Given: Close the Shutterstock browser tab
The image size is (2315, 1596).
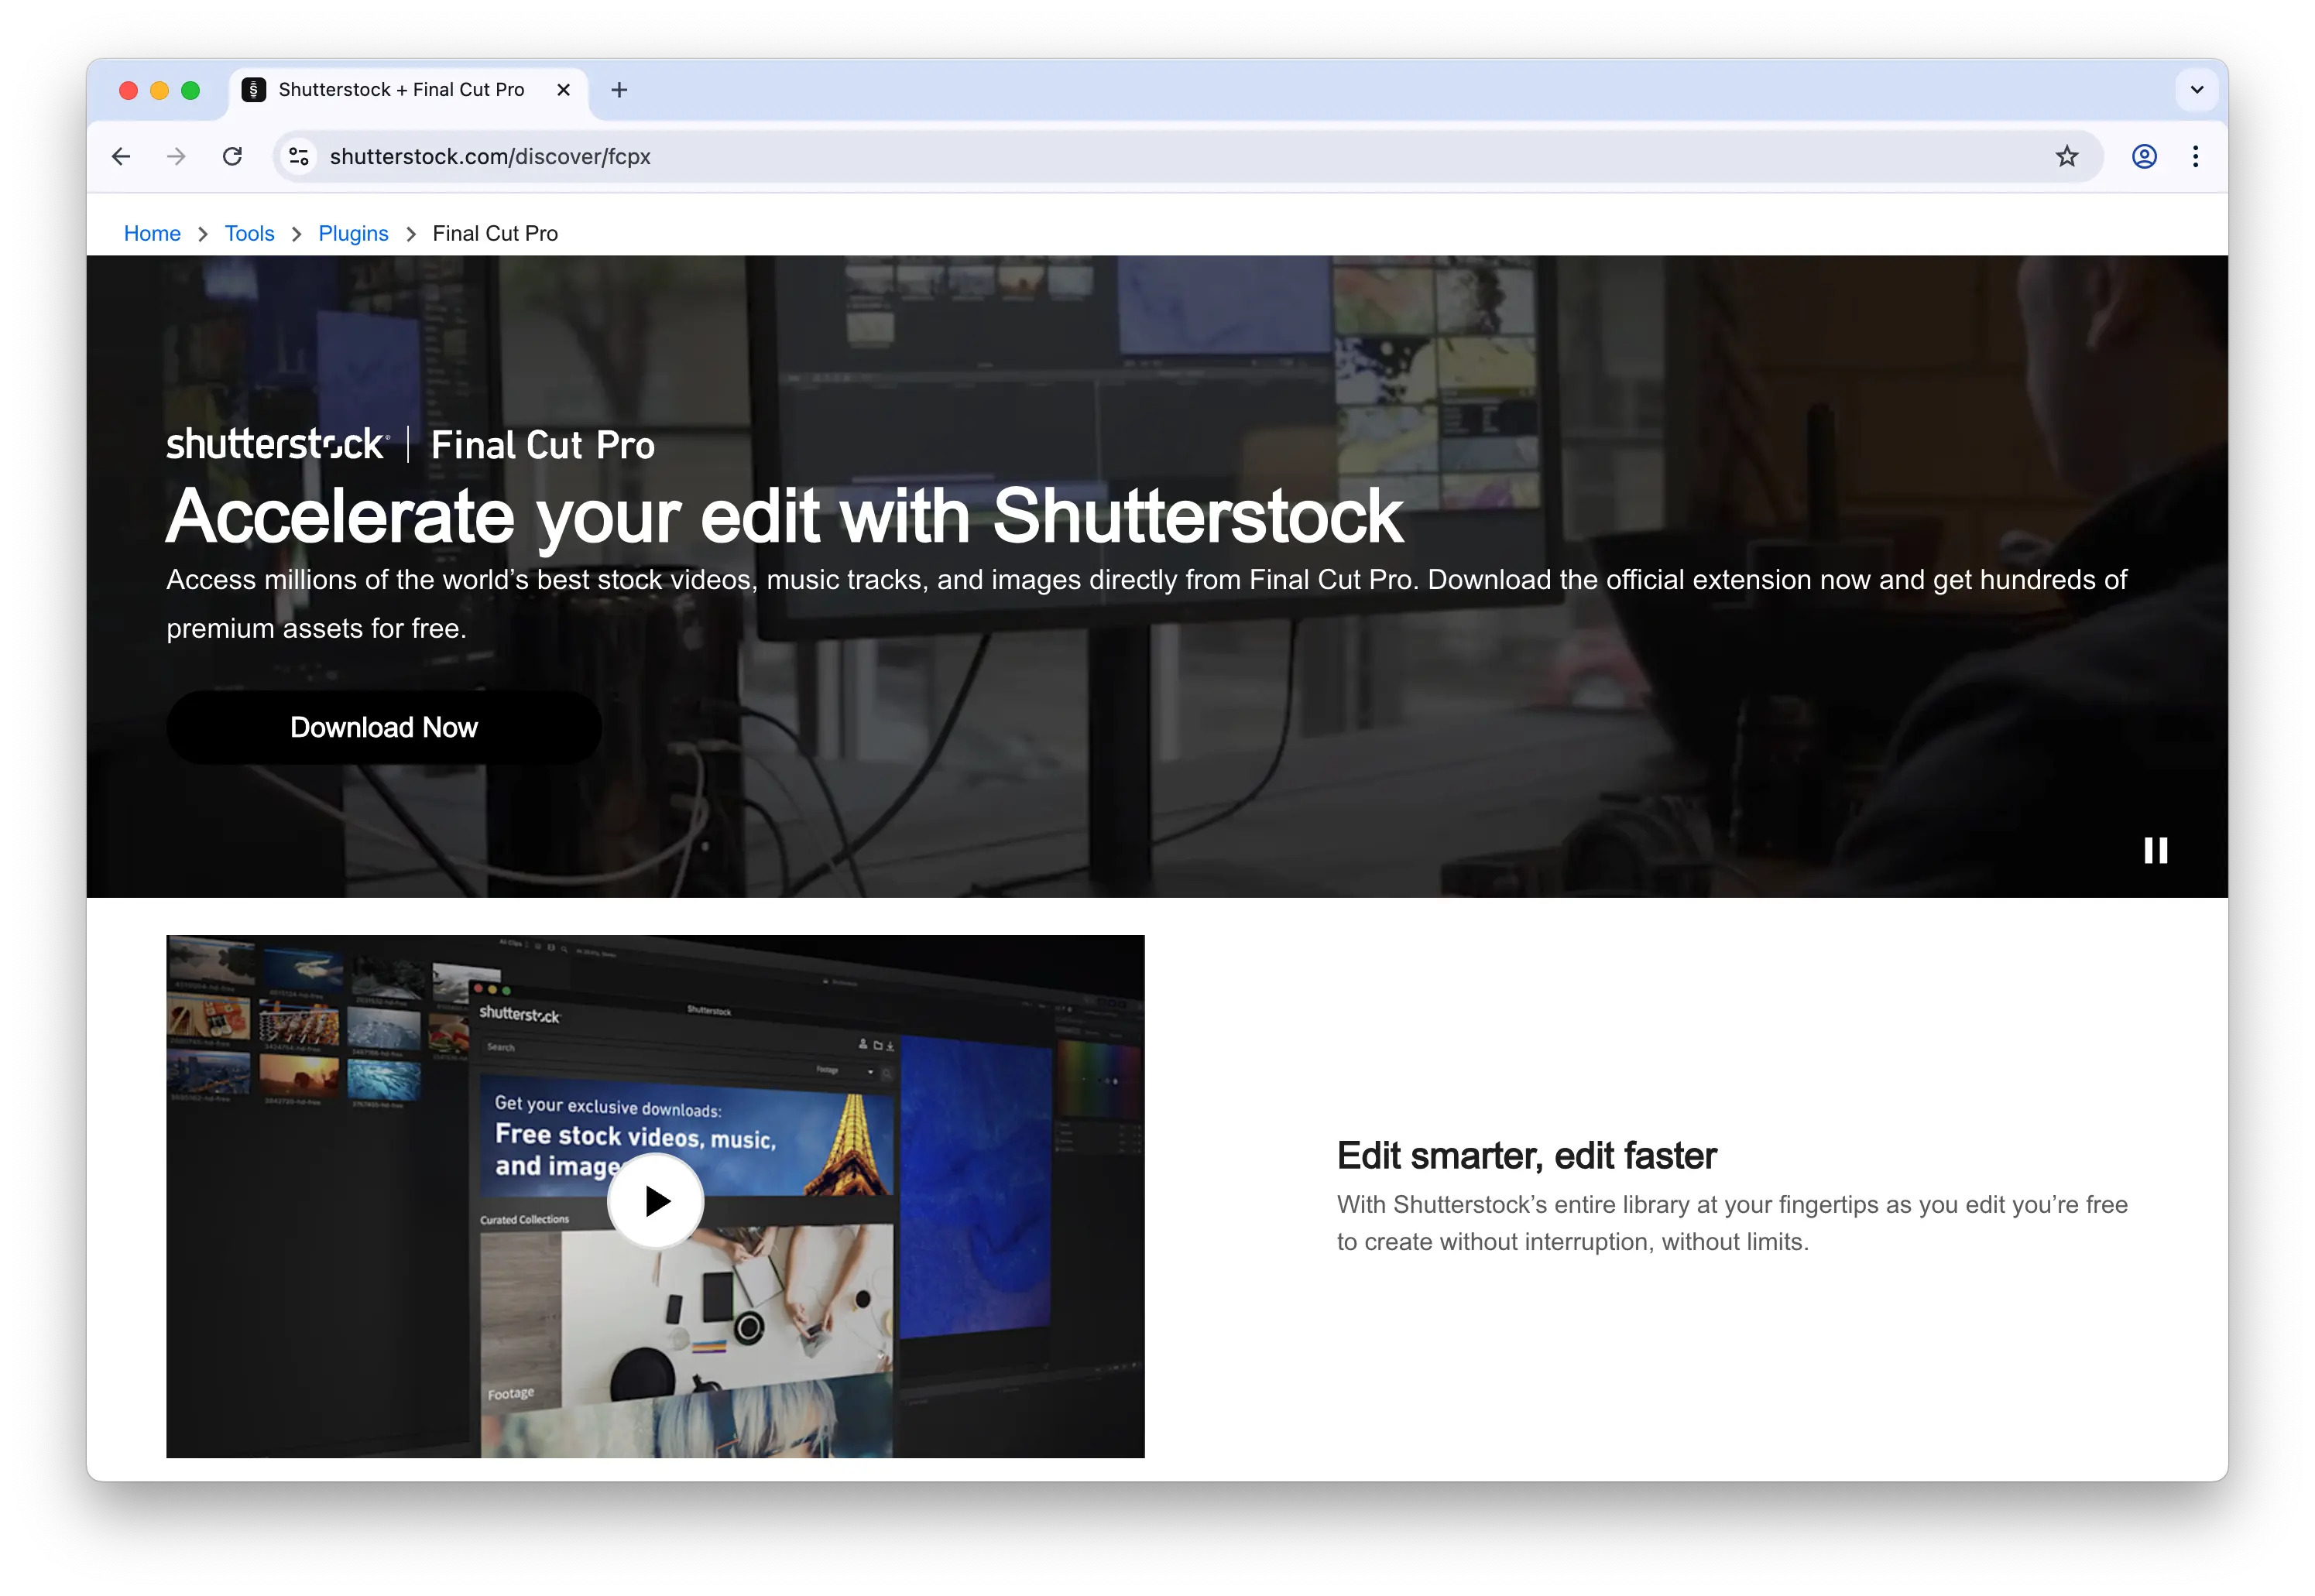Looking at the screenshot, I should pos(563,89).
